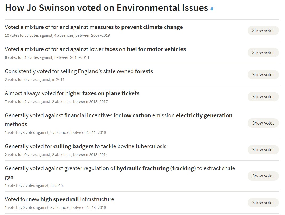Image resolution: width=285 pixels, height=215 pixels.
Task: Show votes for high speed rail infrastructure
Action: (263, 203)
